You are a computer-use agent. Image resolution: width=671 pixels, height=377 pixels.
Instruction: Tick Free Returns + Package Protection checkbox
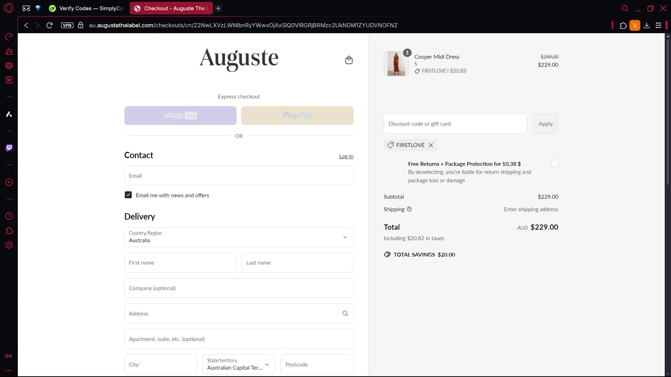click(555, 163)
